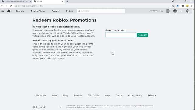The height and width of the screenshot is (110, 195).
Task: Open the Lyutsiyka profile link
Action: pos(154,11)
